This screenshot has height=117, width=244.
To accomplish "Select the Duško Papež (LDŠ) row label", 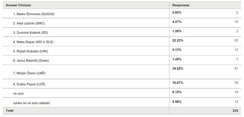I will (29, 84).
